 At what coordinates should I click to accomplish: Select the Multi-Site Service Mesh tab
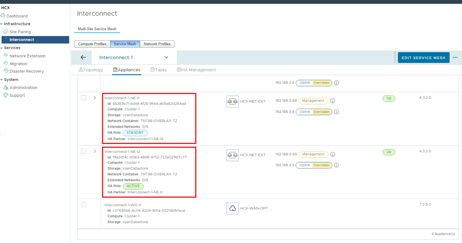point(97,29)
